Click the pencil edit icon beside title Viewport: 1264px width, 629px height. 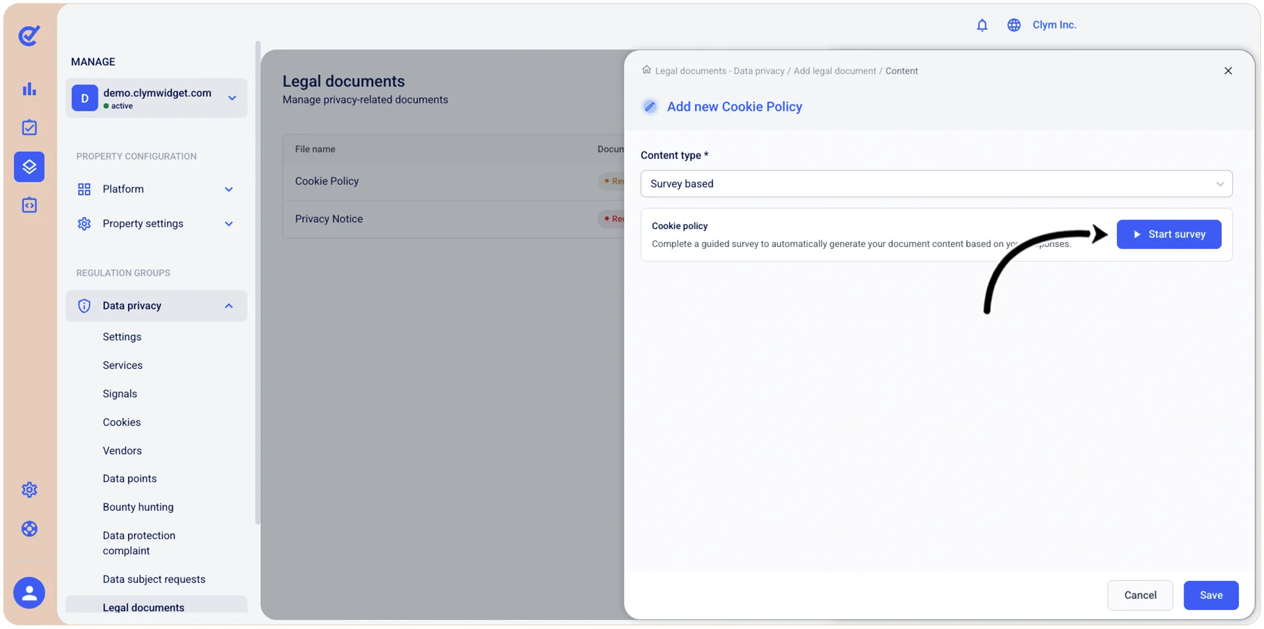point(649,106)
